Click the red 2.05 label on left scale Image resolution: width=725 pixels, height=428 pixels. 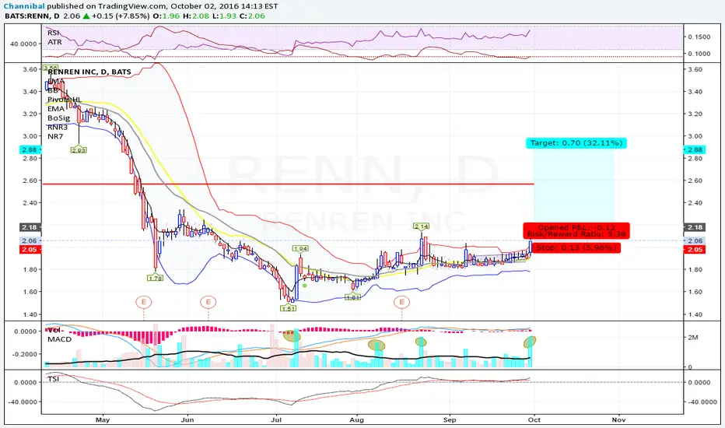(30, 249)
